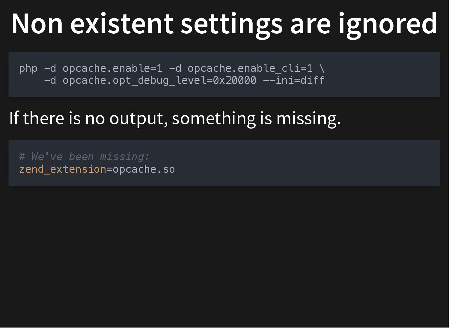Screen dimensions: 449x328
Task: Click the 'php' command at code start
Action: click(x=28, y=69)
